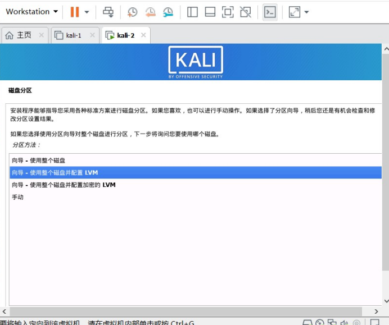Viewport: 389px width, 325px height.
Task: Click the stretch guest display icon
Action: coord(294,12)
